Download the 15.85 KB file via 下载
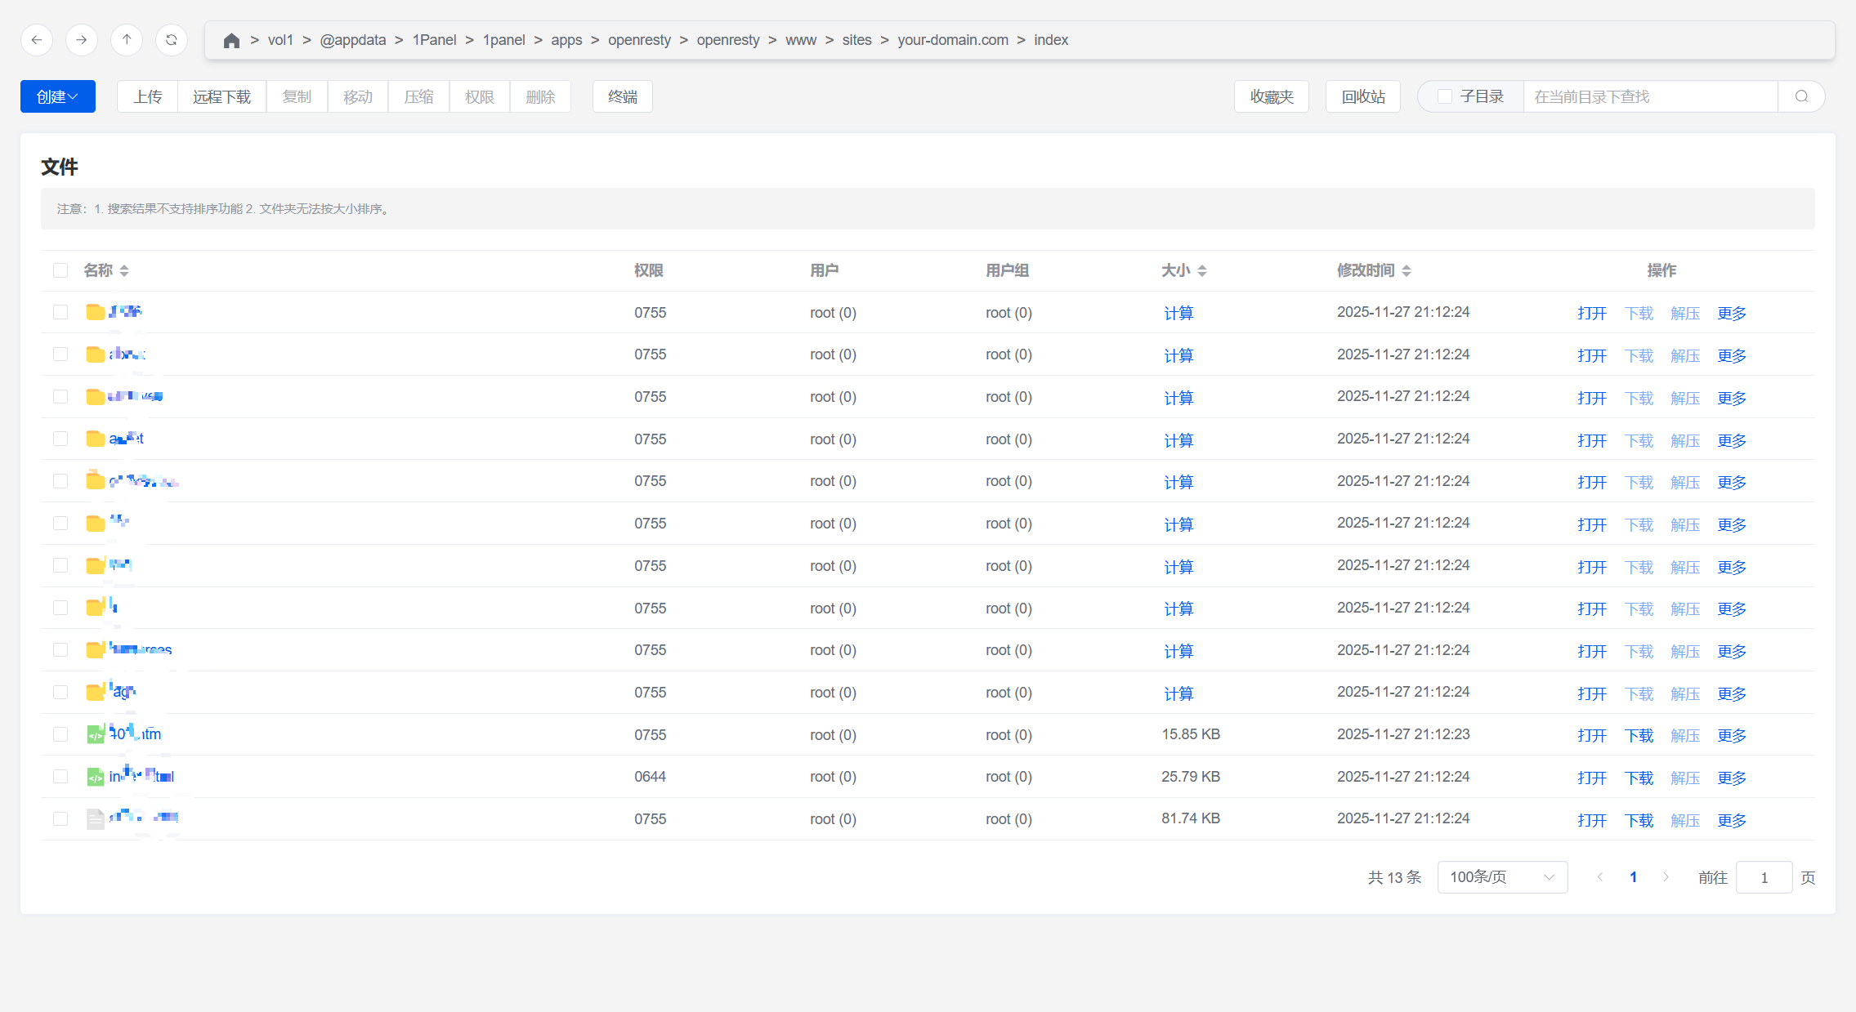Screen dimensions: 1856x1012 pyautogui.click(x=1639, y=735)
